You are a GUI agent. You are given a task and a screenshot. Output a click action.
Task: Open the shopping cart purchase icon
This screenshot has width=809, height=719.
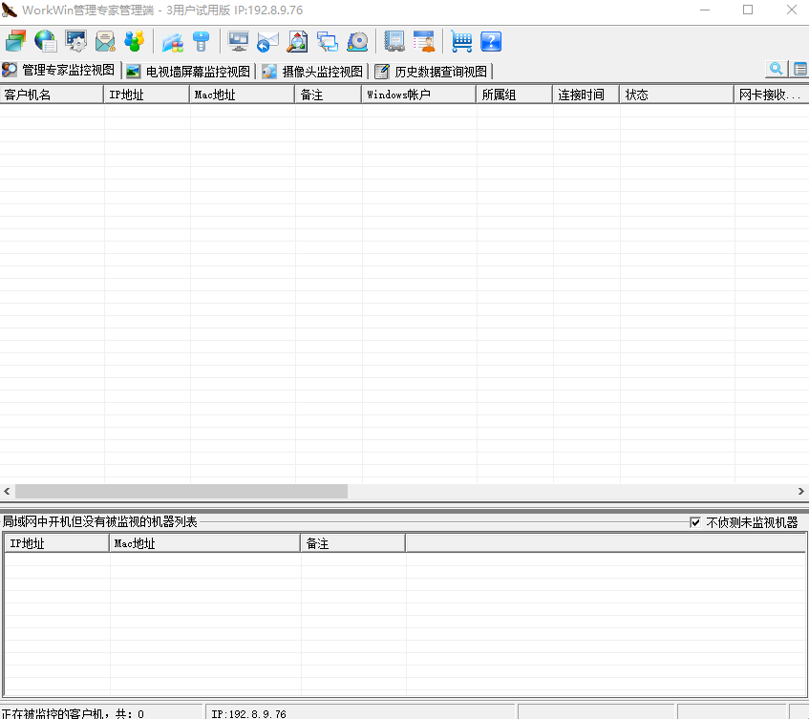(461, 41)
